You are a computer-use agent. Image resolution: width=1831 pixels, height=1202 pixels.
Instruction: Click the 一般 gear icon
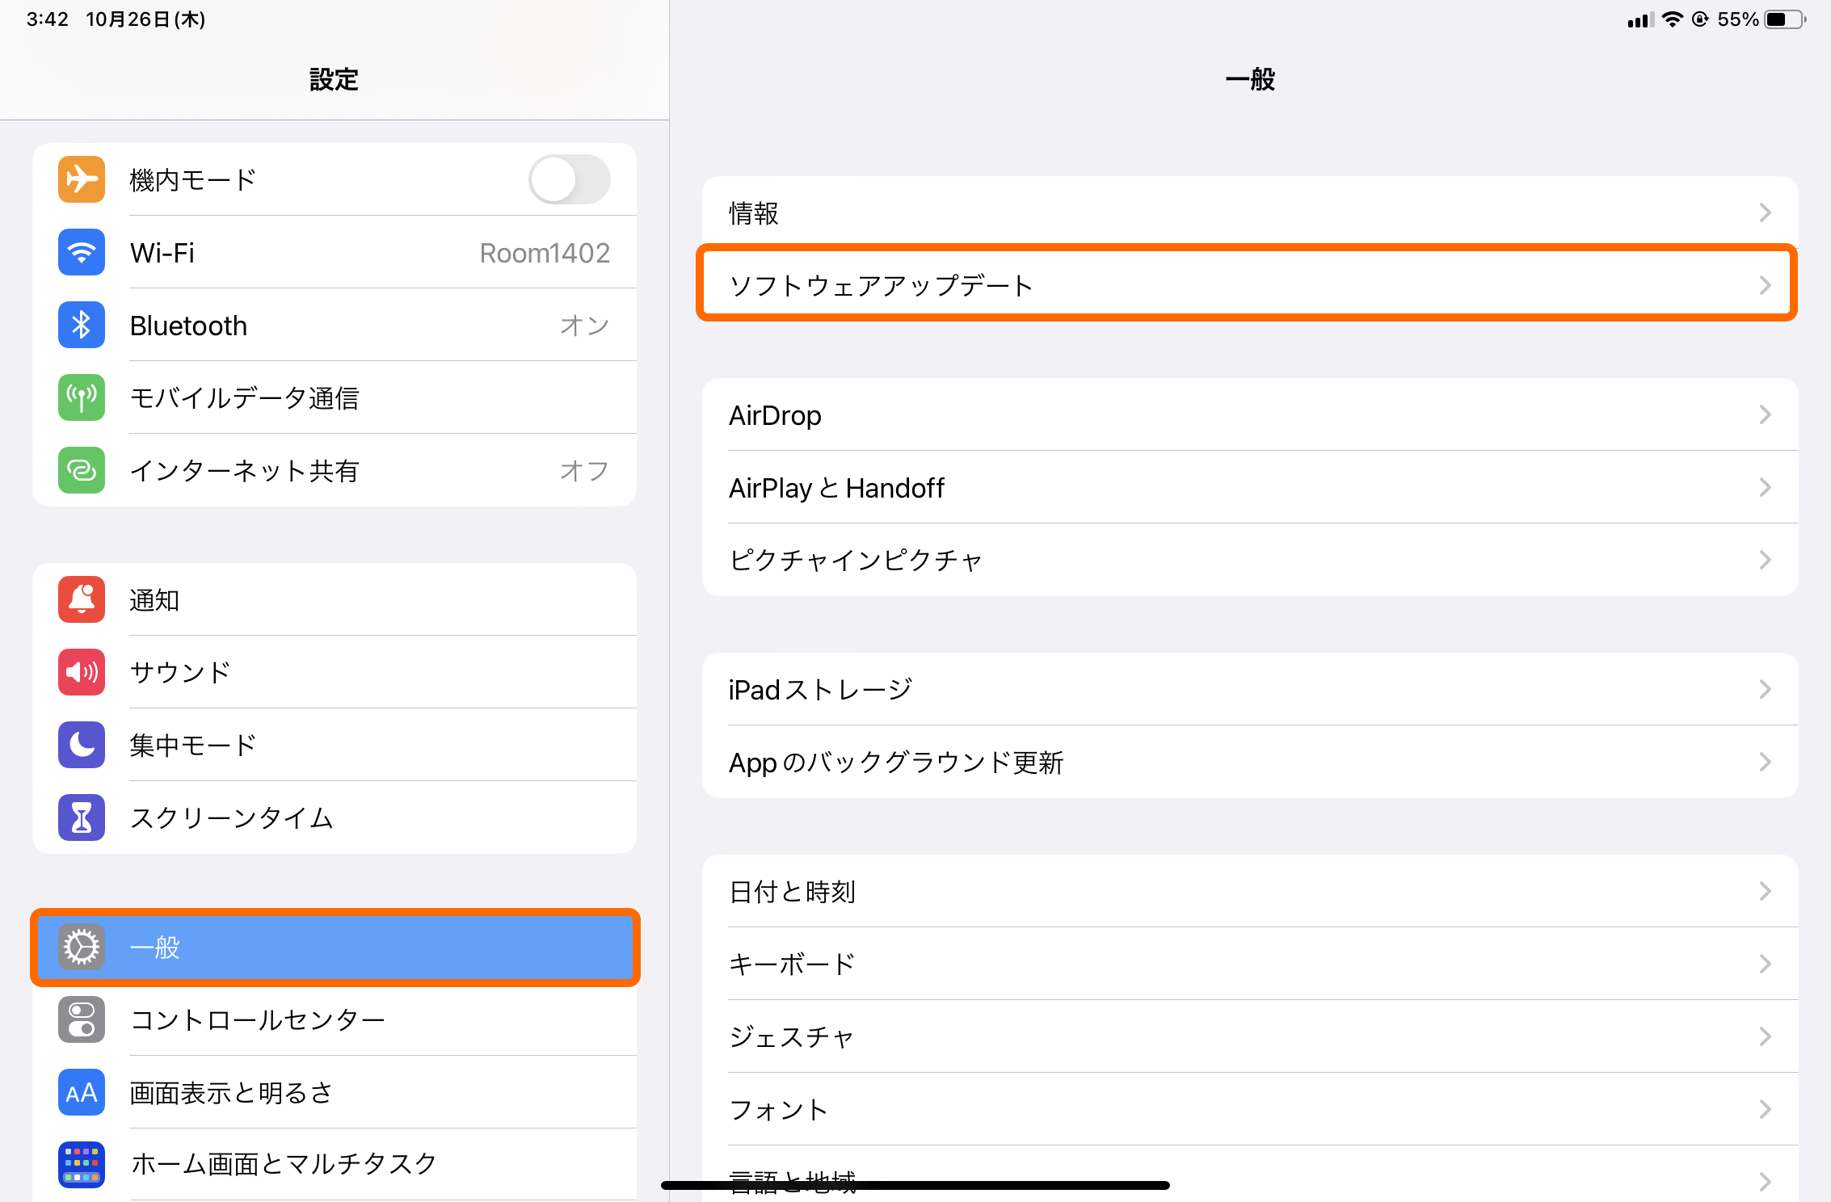(81, 948)
